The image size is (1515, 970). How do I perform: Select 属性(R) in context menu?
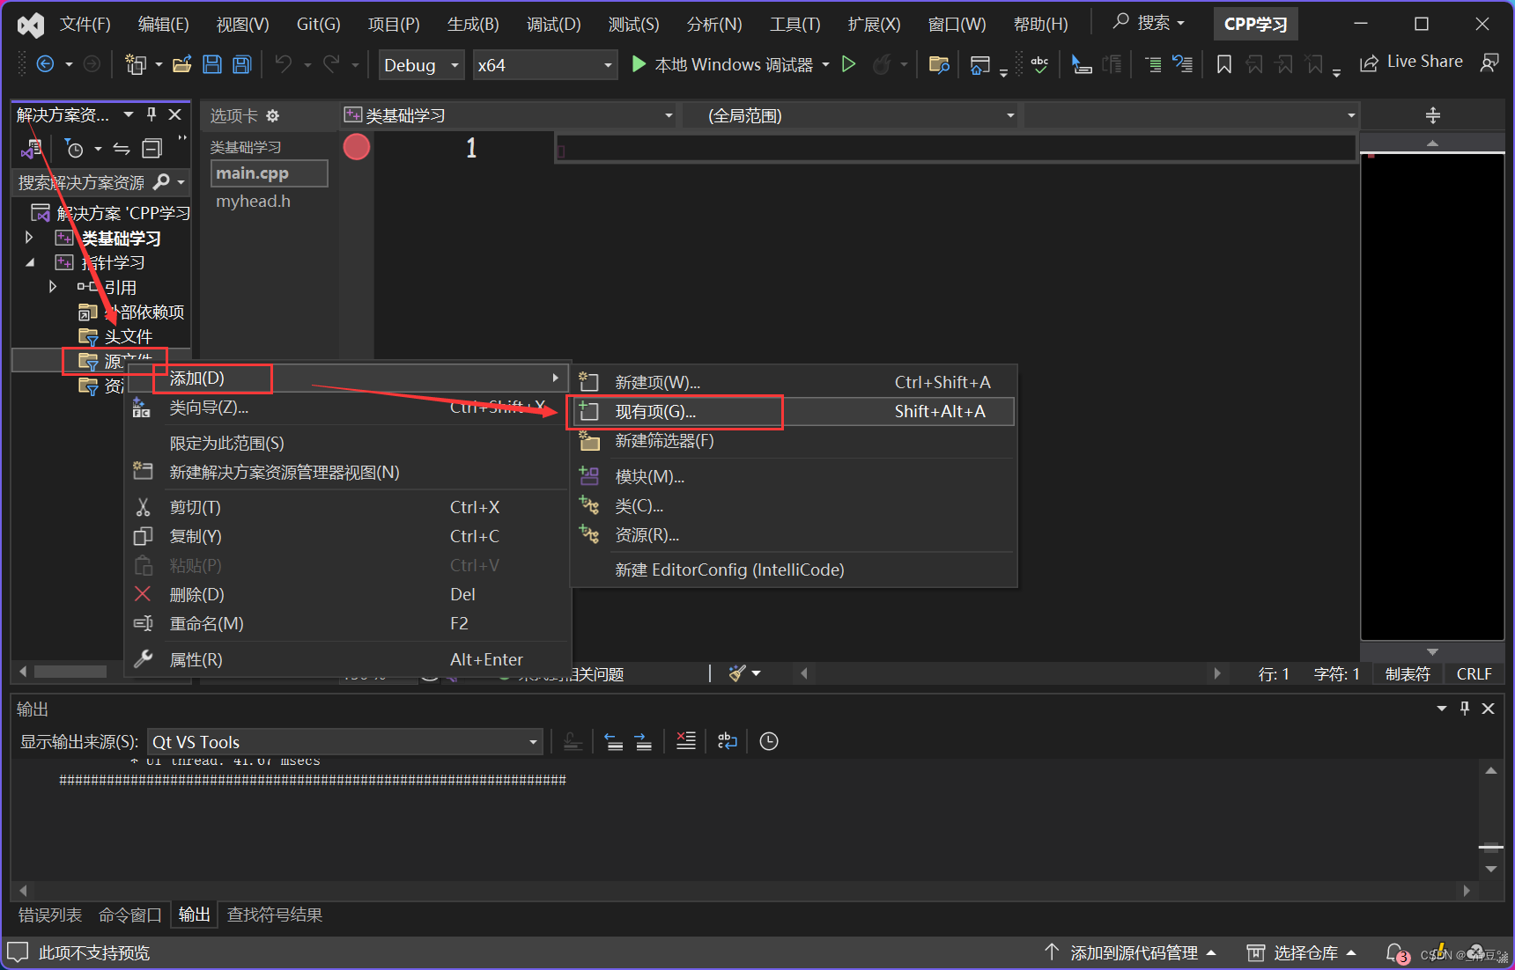[348, 659]
